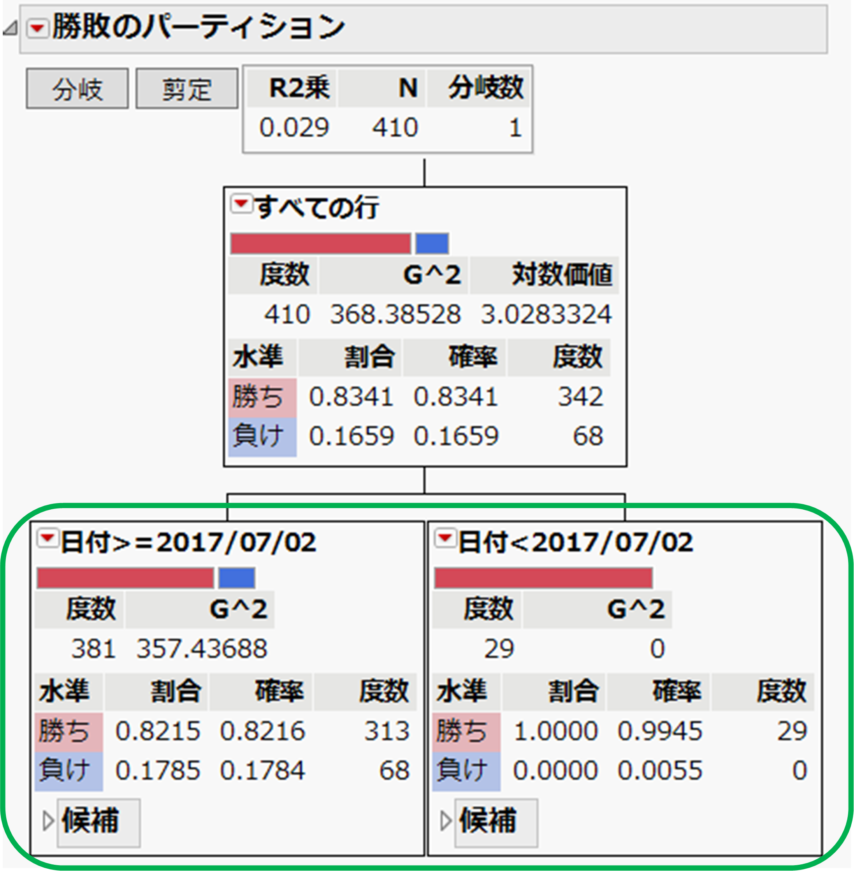The height and width of the screenshot is (871, 854).
Task: Select 負け level in 日付<2017/07/02 node
Action: pos(466,771)
